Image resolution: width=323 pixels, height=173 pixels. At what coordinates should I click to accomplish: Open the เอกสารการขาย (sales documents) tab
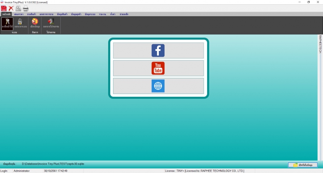46,14
